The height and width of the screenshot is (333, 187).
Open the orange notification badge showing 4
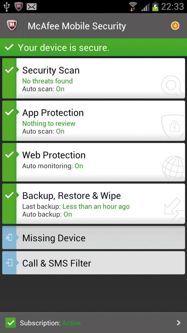coord(175,26)
